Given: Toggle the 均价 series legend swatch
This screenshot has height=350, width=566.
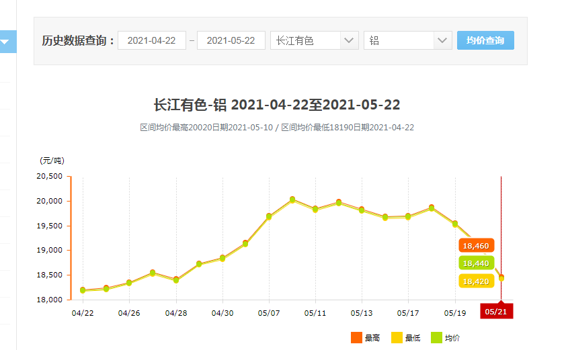Looking at the screenshot, I should pos(436,338).
